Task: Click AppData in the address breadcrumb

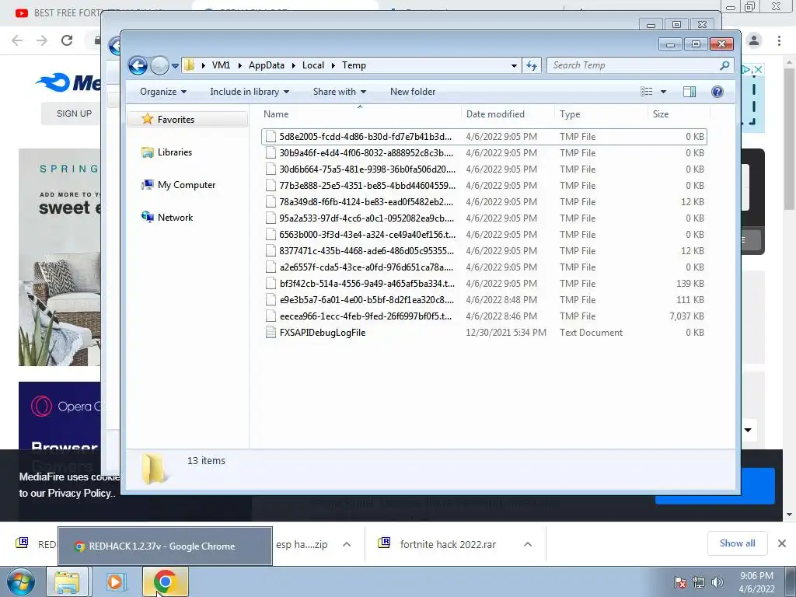Action: (x=266, y=65)
